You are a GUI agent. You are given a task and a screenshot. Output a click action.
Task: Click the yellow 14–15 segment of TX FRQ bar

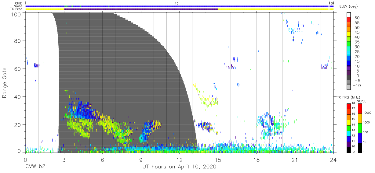[349, 122]
